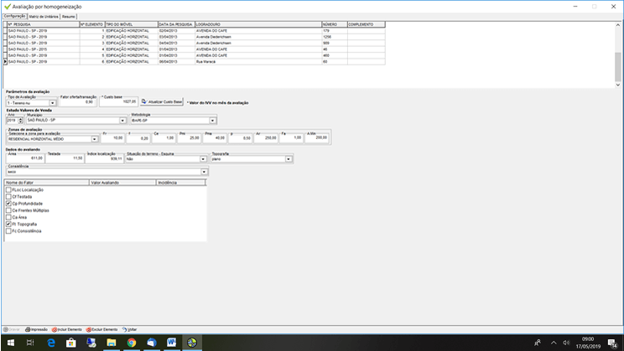Open the Tipo de Avaliação dropdown

(x=53, y=102)
